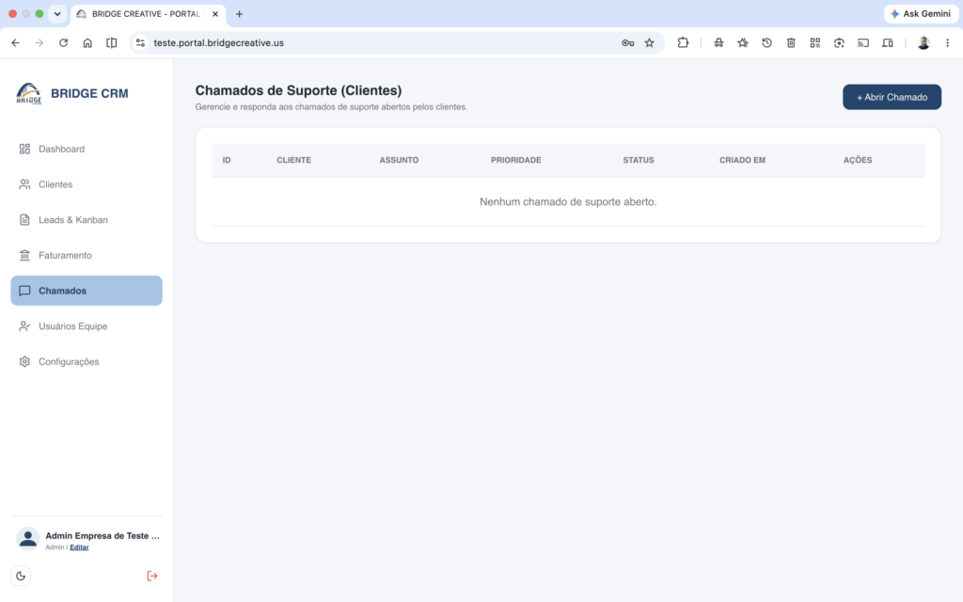Click the incognito-style extension icon
This screenshot has height=602, width=963.
718,43
